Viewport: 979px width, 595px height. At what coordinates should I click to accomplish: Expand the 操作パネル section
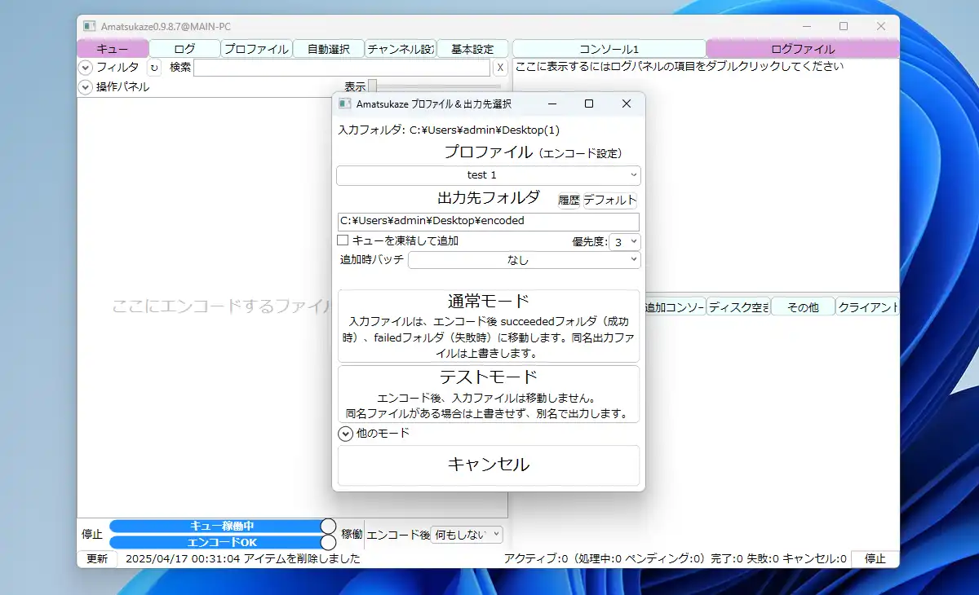[86, 86]
